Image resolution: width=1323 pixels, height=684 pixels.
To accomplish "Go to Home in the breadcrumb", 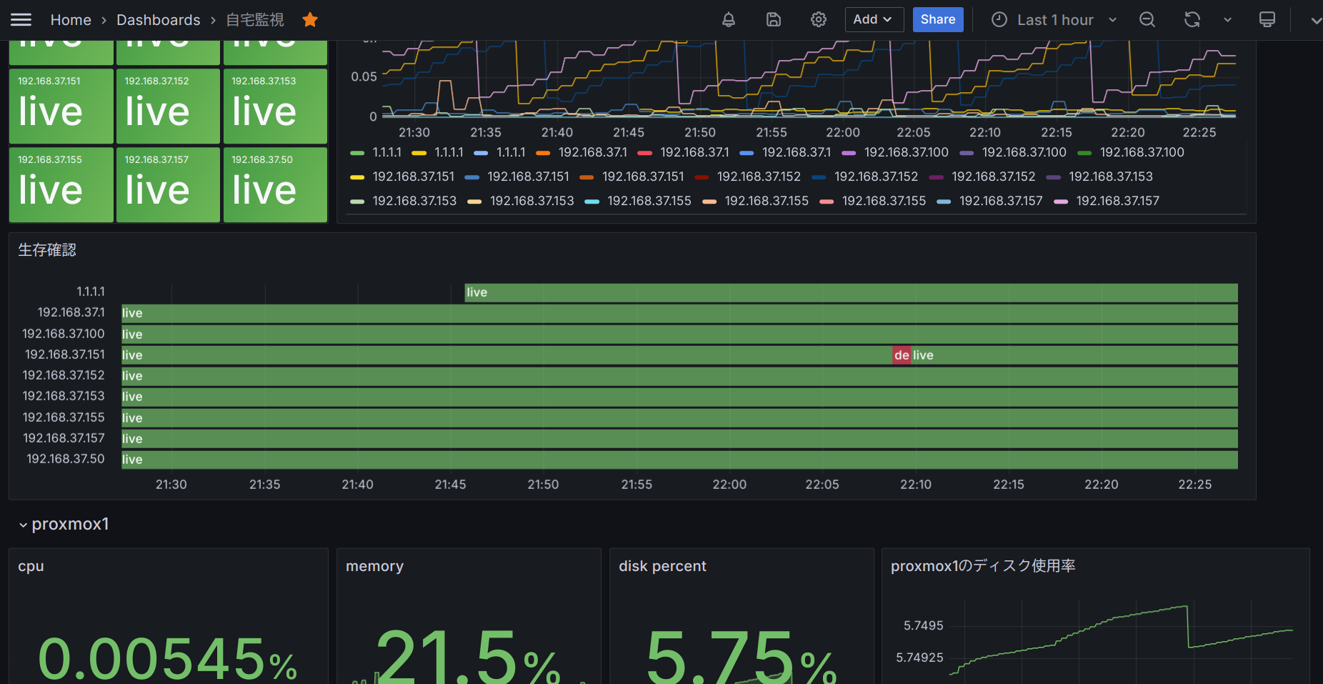I will pyautogui.click(x=71, y=20).
